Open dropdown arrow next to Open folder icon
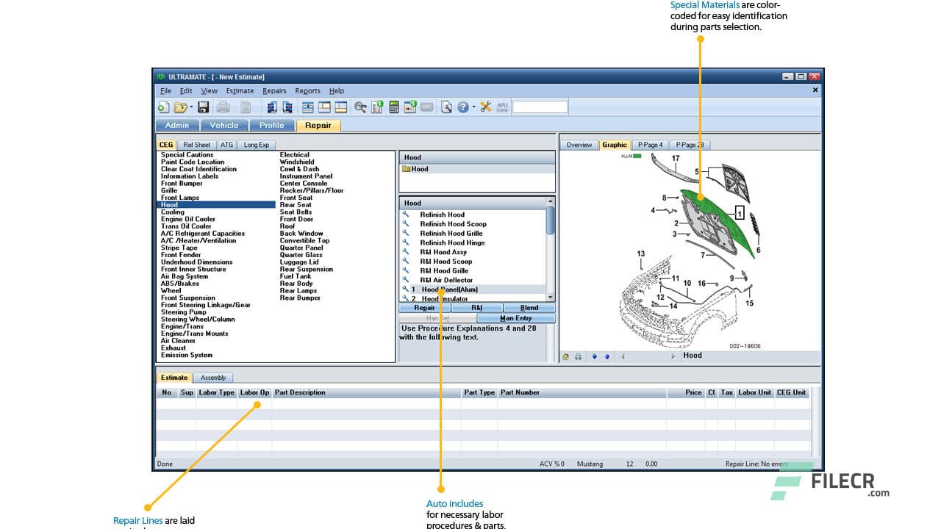Viewport: 941px width, 529px height. point(191,108)
